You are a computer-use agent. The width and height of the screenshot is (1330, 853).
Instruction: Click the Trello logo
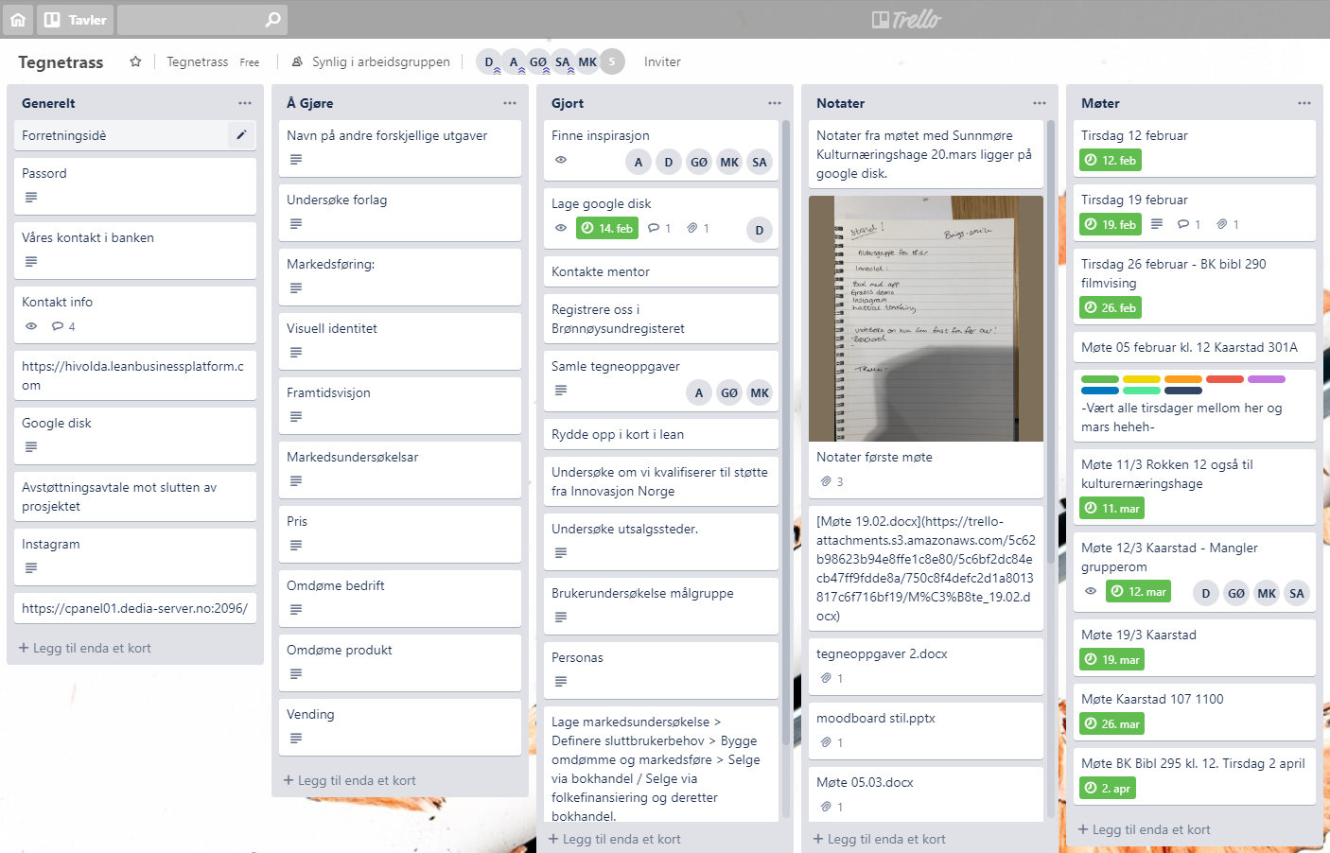906,19
